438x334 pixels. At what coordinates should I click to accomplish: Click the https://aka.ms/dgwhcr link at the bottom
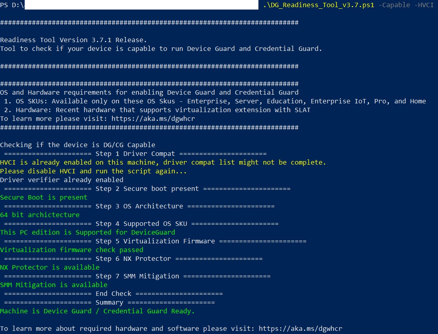(x=300, y=328)
